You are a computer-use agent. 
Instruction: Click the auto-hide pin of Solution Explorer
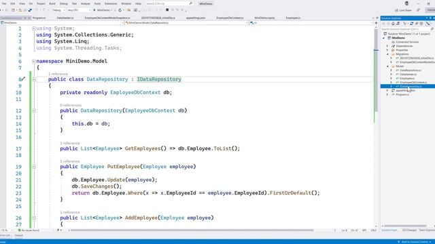430,18
